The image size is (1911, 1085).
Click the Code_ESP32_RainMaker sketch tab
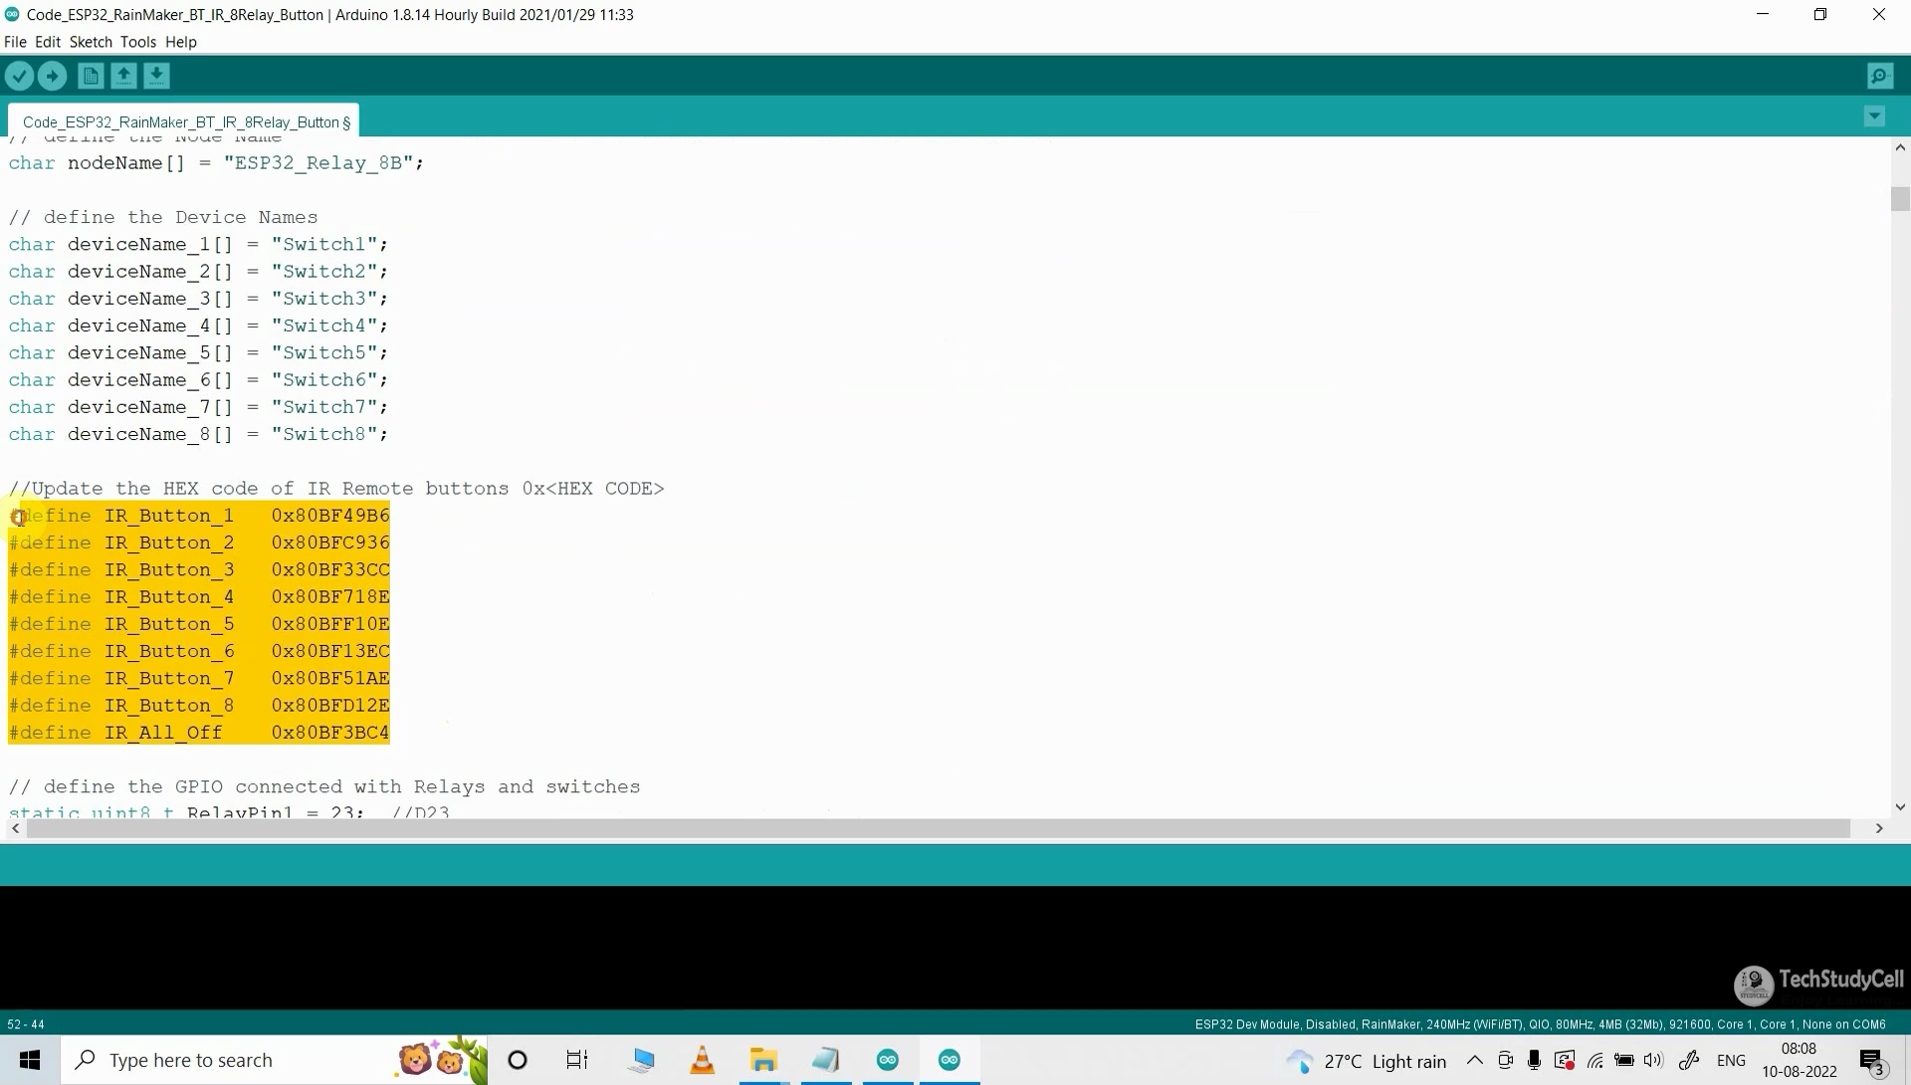[186, 120]
